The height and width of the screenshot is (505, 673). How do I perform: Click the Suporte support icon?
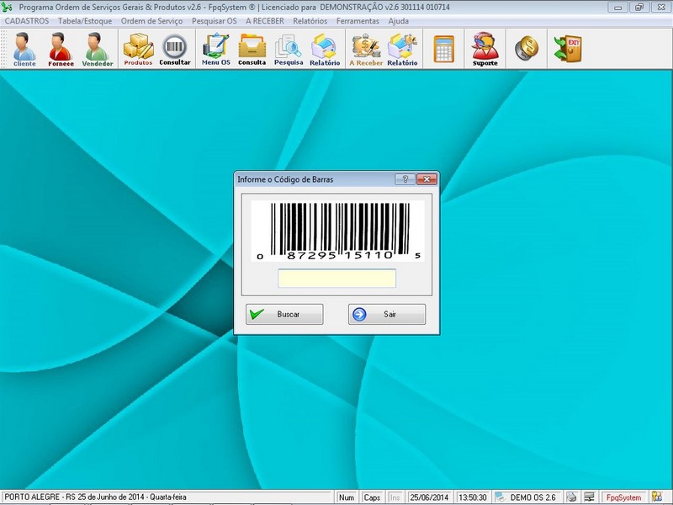pyautogui.click(x=485, y=49)
